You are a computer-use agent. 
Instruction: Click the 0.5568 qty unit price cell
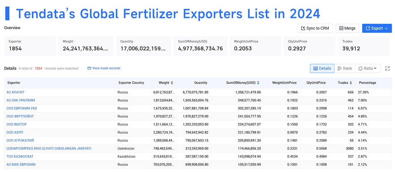tap(321, 148)
